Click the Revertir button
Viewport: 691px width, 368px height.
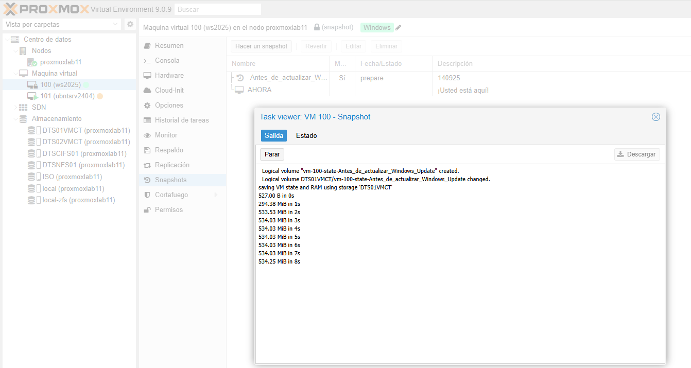pos(316,46)
